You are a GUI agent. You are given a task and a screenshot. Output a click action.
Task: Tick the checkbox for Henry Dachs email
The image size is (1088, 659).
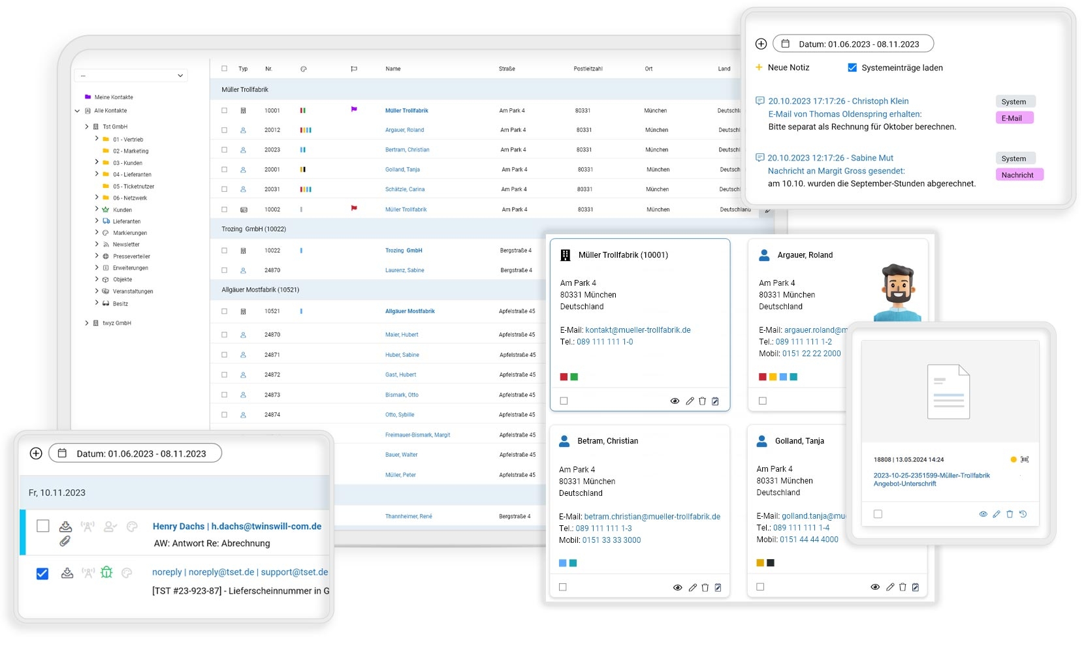43,526
